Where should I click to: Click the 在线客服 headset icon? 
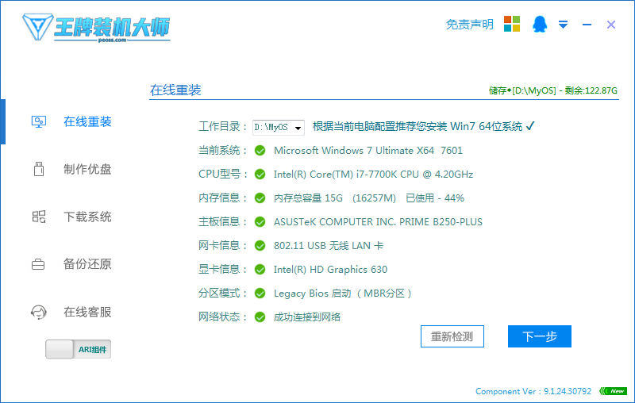39,312
